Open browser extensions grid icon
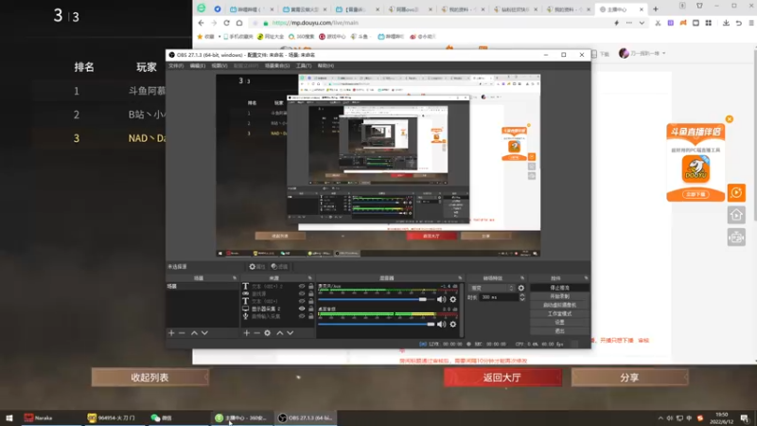The height and width of the screenshot is (426, 757). [708, 23]
